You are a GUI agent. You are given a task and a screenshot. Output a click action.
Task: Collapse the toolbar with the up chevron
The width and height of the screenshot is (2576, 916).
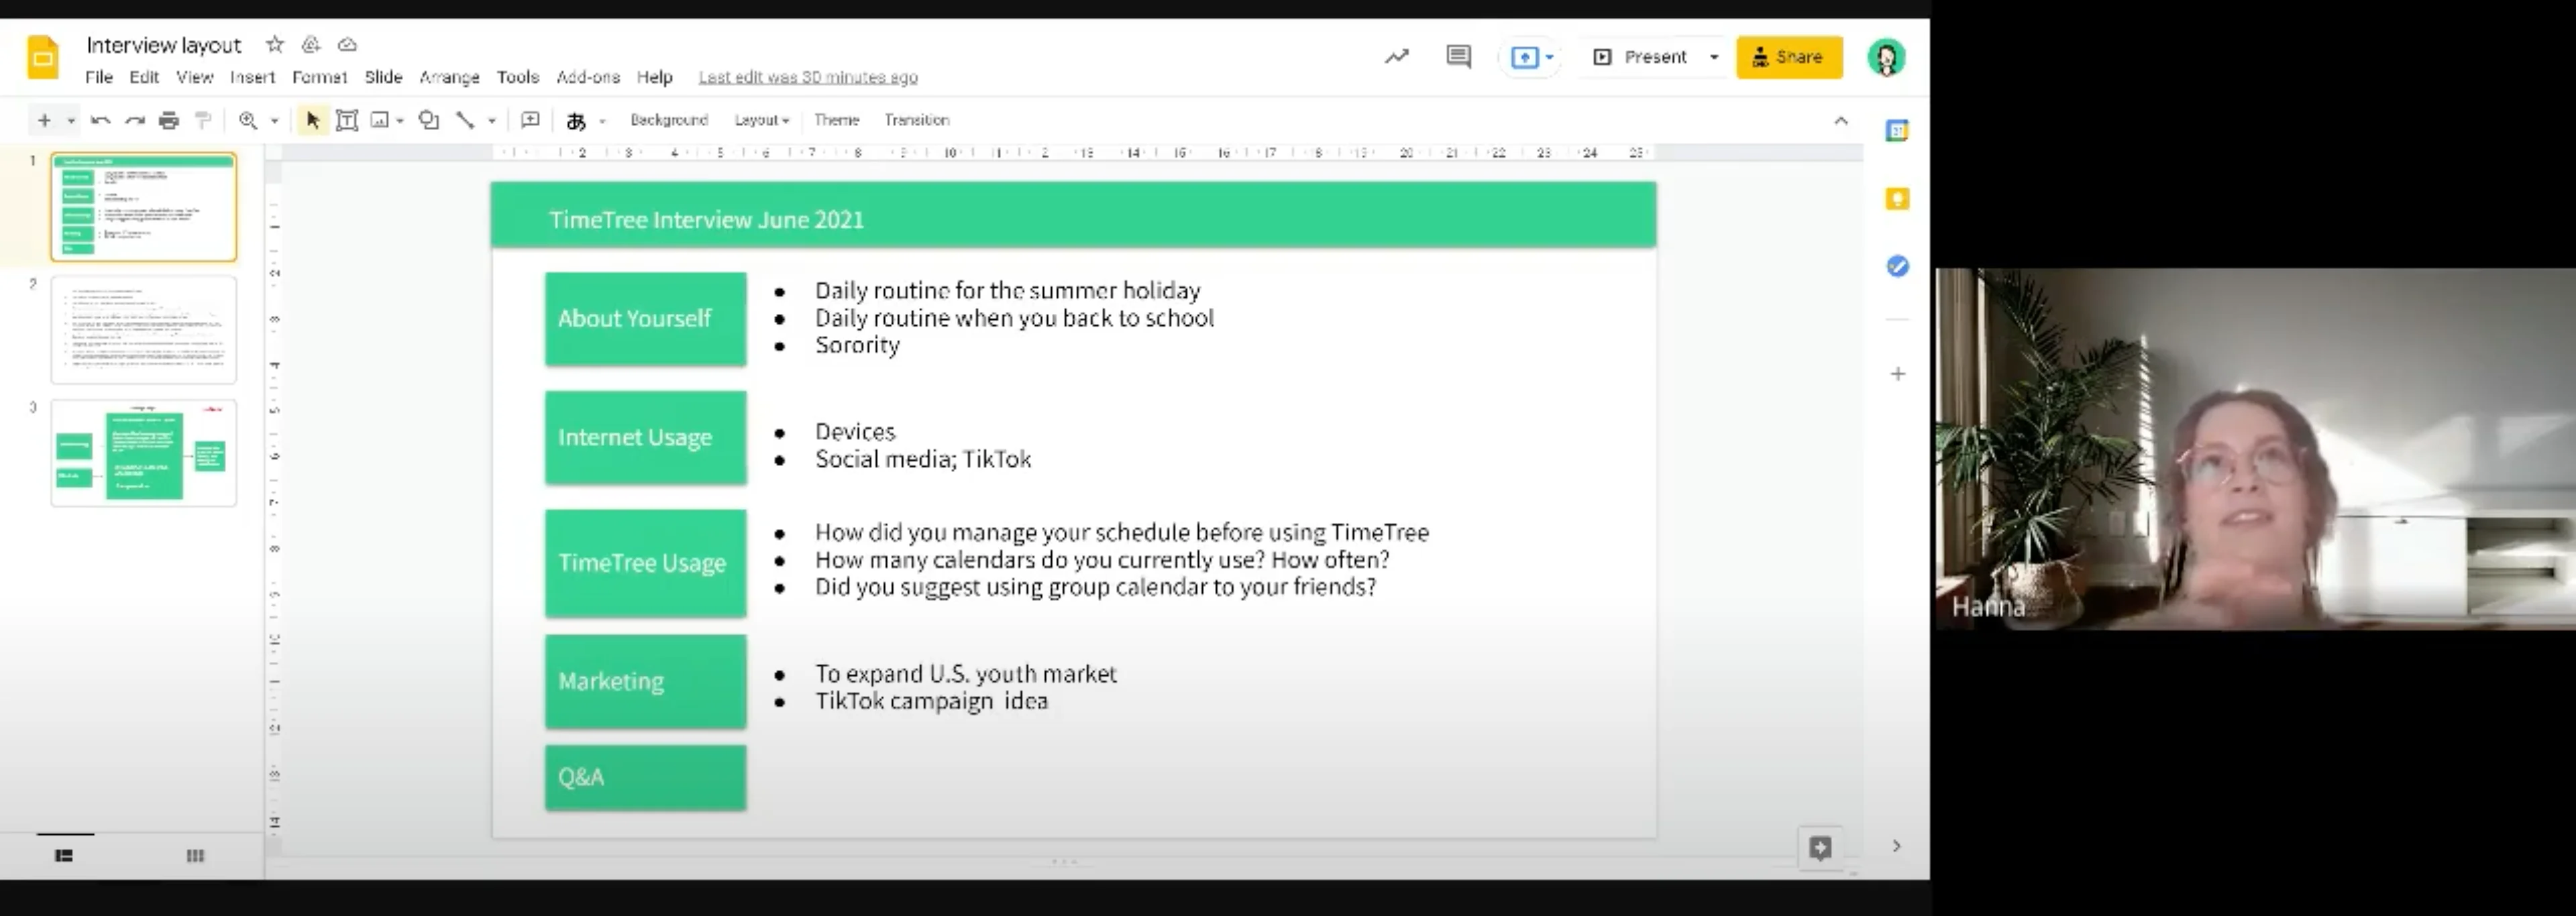1841,121
